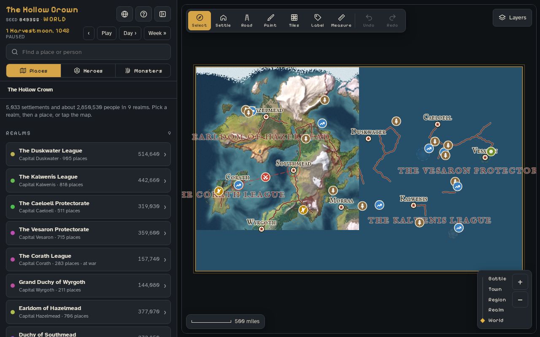The height and width of the screenshot is (337, 540).
Task: Choose the Paint tool
Action: (270, 21)
